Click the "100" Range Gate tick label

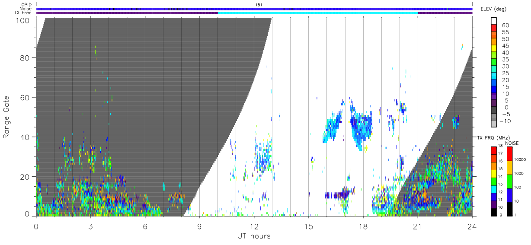coord(23,20)
